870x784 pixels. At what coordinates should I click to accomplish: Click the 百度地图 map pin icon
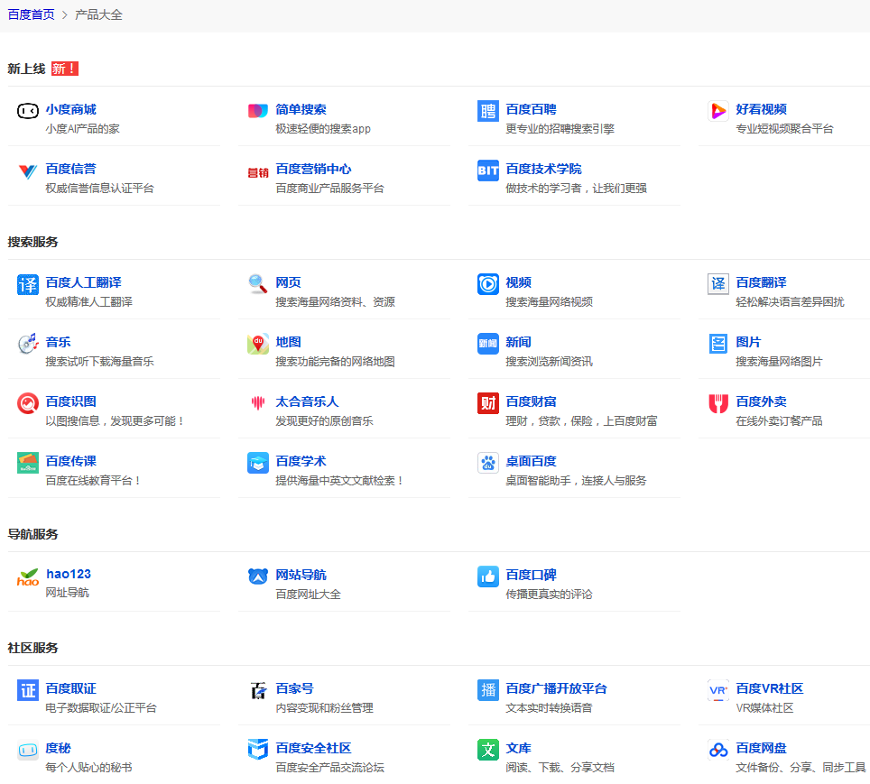pos(258,344)
